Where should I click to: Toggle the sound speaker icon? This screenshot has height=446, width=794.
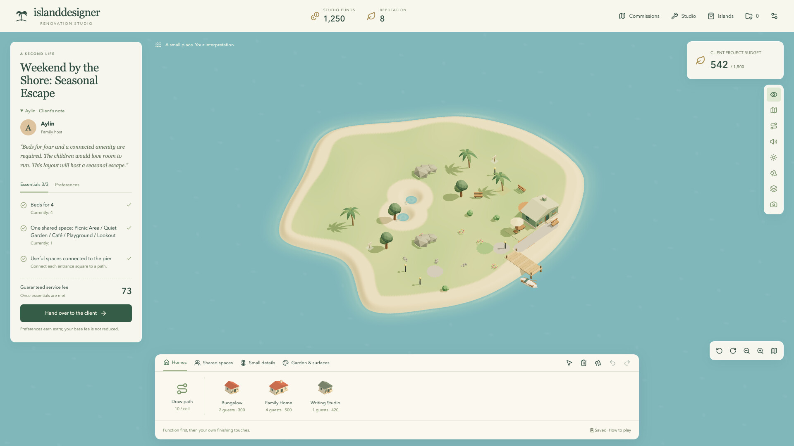pyautogui.click(x=773, y=142)
